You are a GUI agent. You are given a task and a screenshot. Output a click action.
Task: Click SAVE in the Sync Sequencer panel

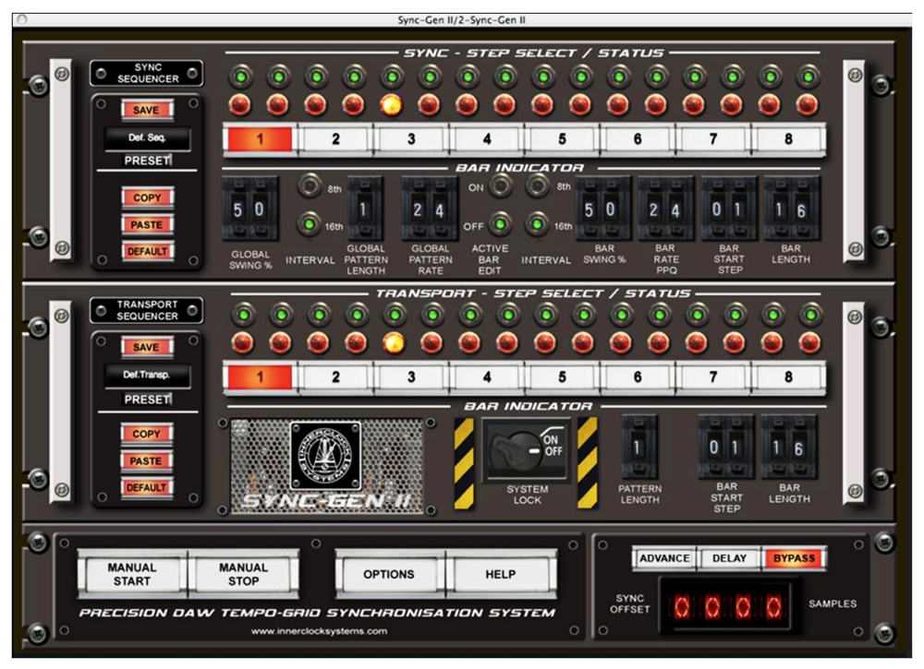point(147,110)
